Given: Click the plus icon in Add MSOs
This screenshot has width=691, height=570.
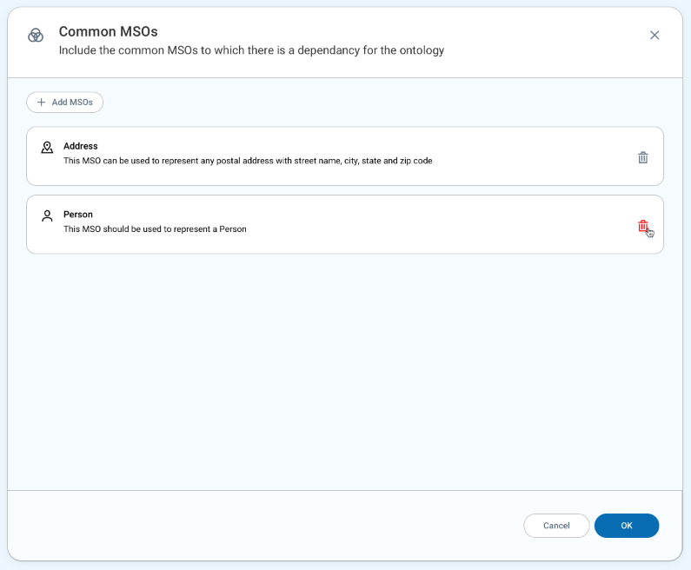Looking at the screenshot, I should [41, 103].
